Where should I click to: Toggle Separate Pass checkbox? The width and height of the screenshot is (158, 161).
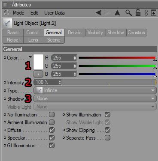click(107, 138)
